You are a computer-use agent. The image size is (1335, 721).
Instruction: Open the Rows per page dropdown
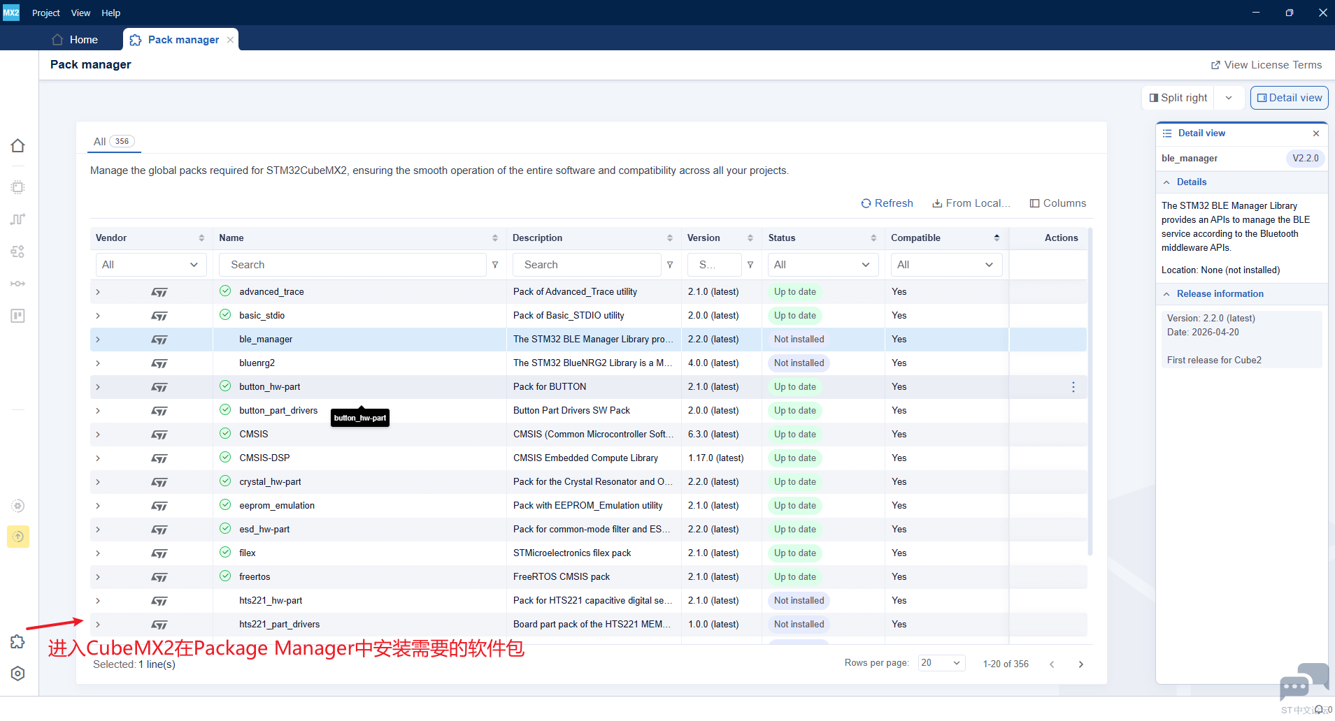(x=941, y=663)
